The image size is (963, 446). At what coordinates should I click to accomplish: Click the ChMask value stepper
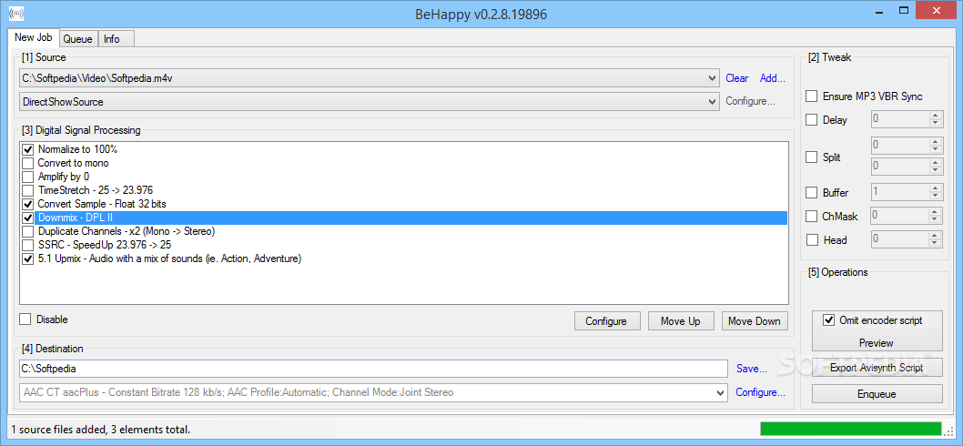936,216
